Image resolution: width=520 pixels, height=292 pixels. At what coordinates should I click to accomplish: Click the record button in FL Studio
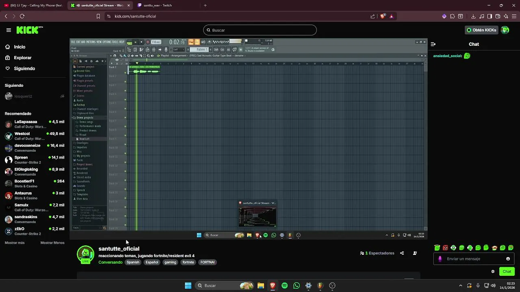pyautogui.click(x=147, y=42)
